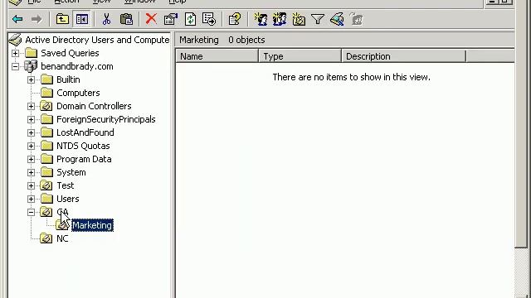Select NTDS Quotas in the tree
The image size is (531, 298).
pos(83,146)
